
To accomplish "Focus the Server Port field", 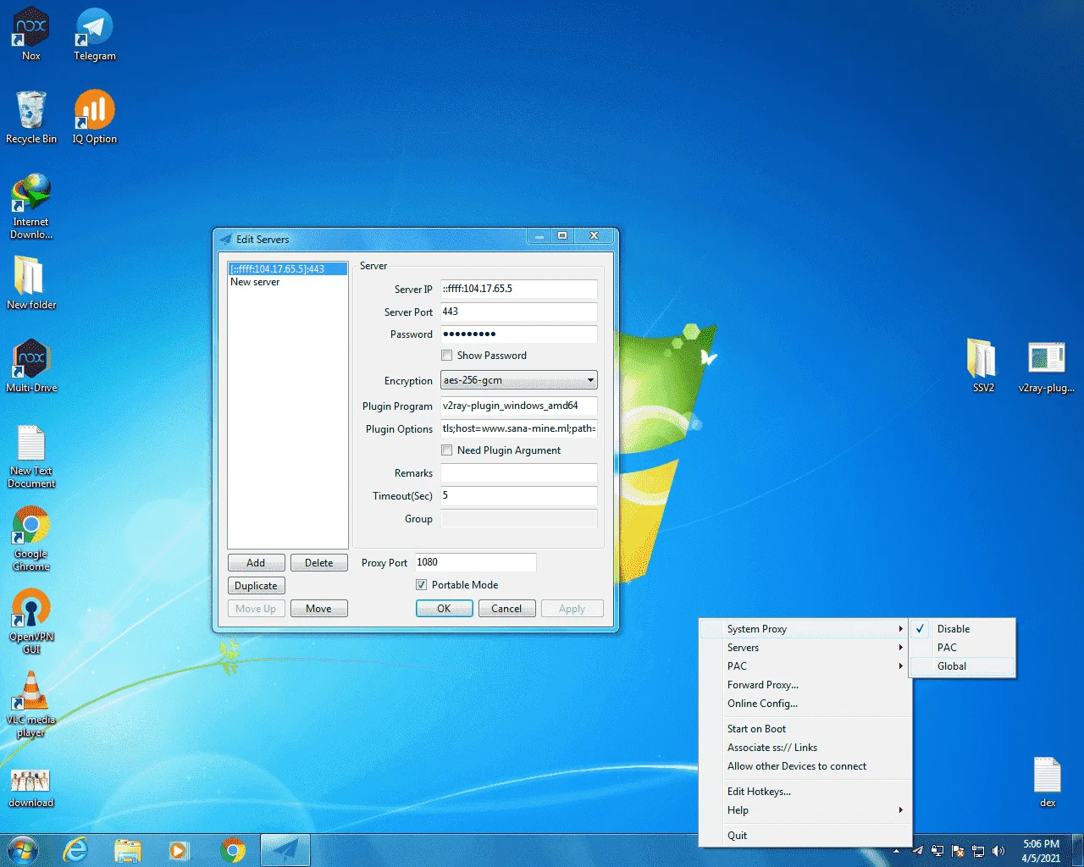I will (518, 312).
